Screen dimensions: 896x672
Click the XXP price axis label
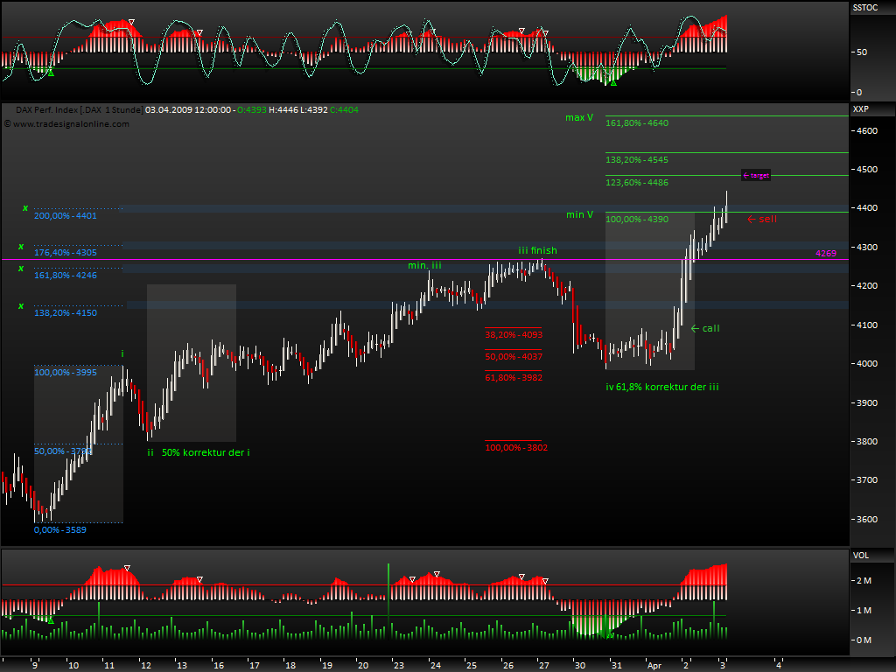[861, 109]
